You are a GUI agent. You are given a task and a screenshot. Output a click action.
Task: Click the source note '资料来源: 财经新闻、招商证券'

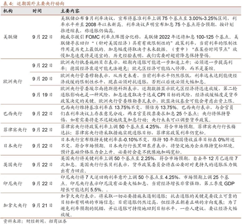(35, 221)
